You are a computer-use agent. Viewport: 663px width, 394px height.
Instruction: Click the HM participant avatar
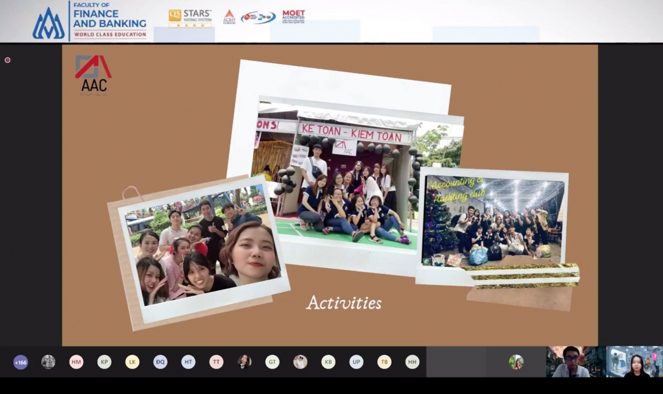pyautogui.click(x=76, y=362)
